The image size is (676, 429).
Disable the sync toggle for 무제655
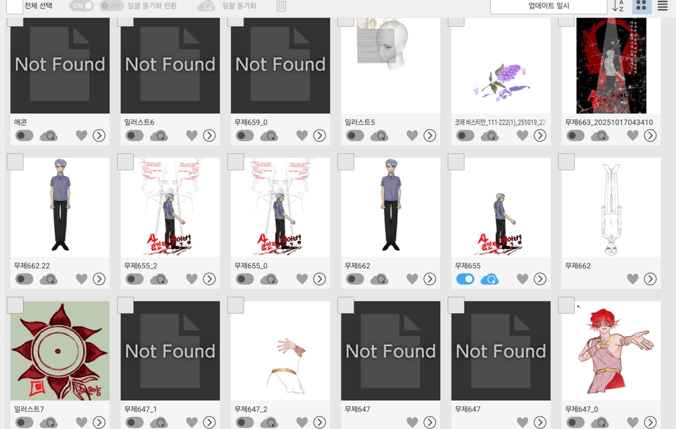[465, 280]
